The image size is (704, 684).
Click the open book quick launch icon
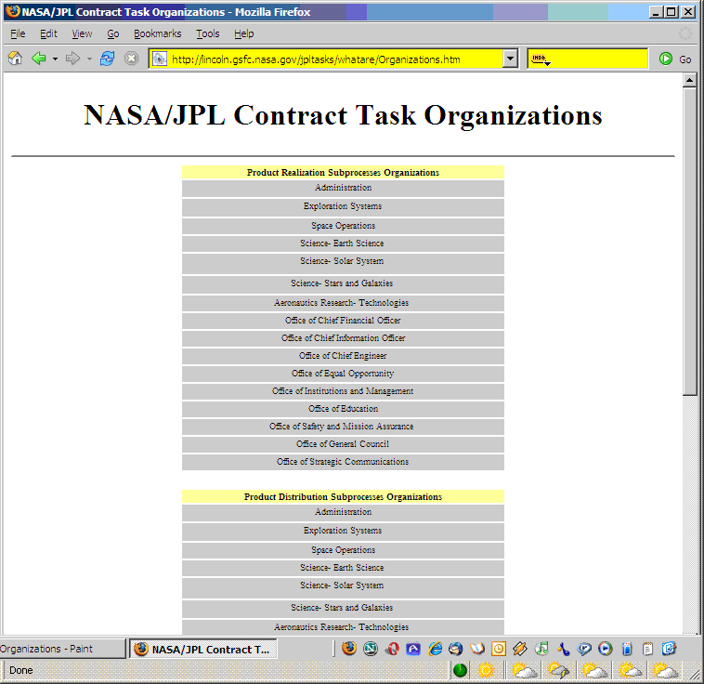477,649
